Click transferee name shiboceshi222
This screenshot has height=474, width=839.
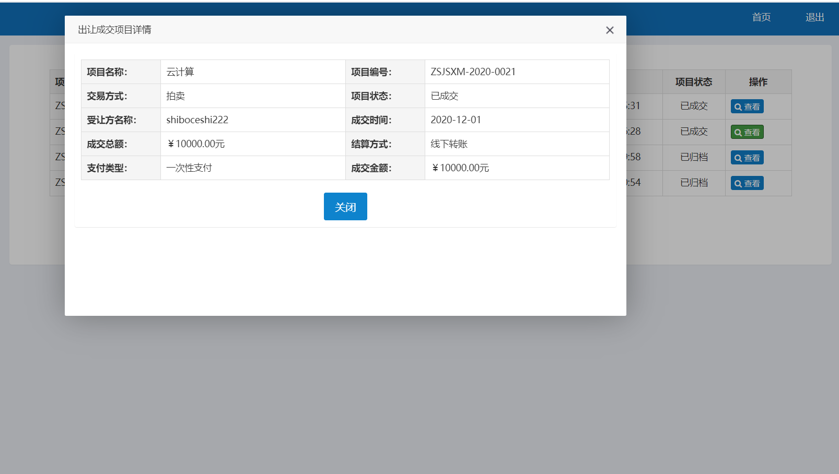(197, 120)
